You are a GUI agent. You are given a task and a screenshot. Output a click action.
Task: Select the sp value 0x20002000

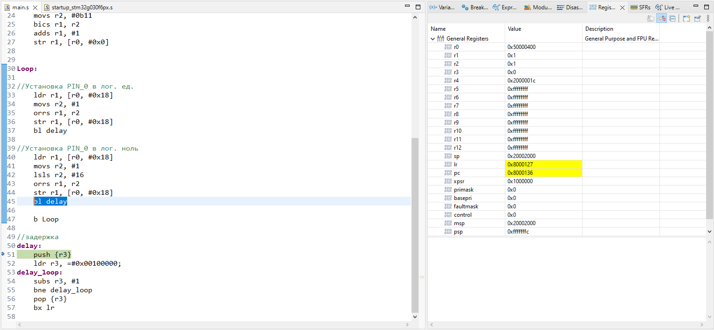(522, 156)
